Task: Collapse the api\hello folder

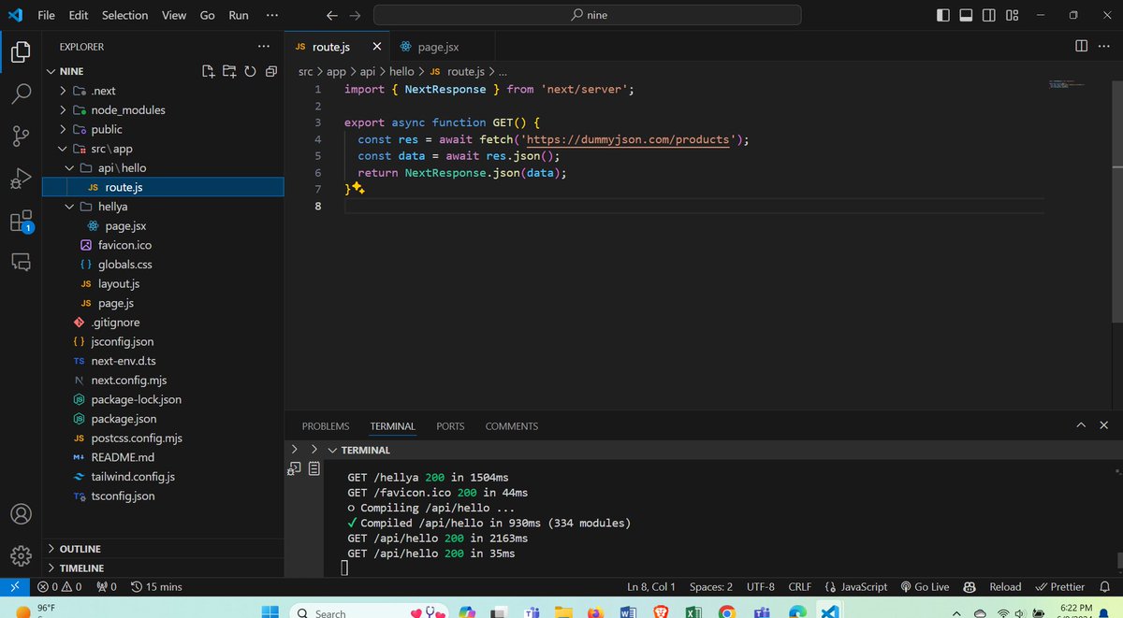Action: [164, 167]
